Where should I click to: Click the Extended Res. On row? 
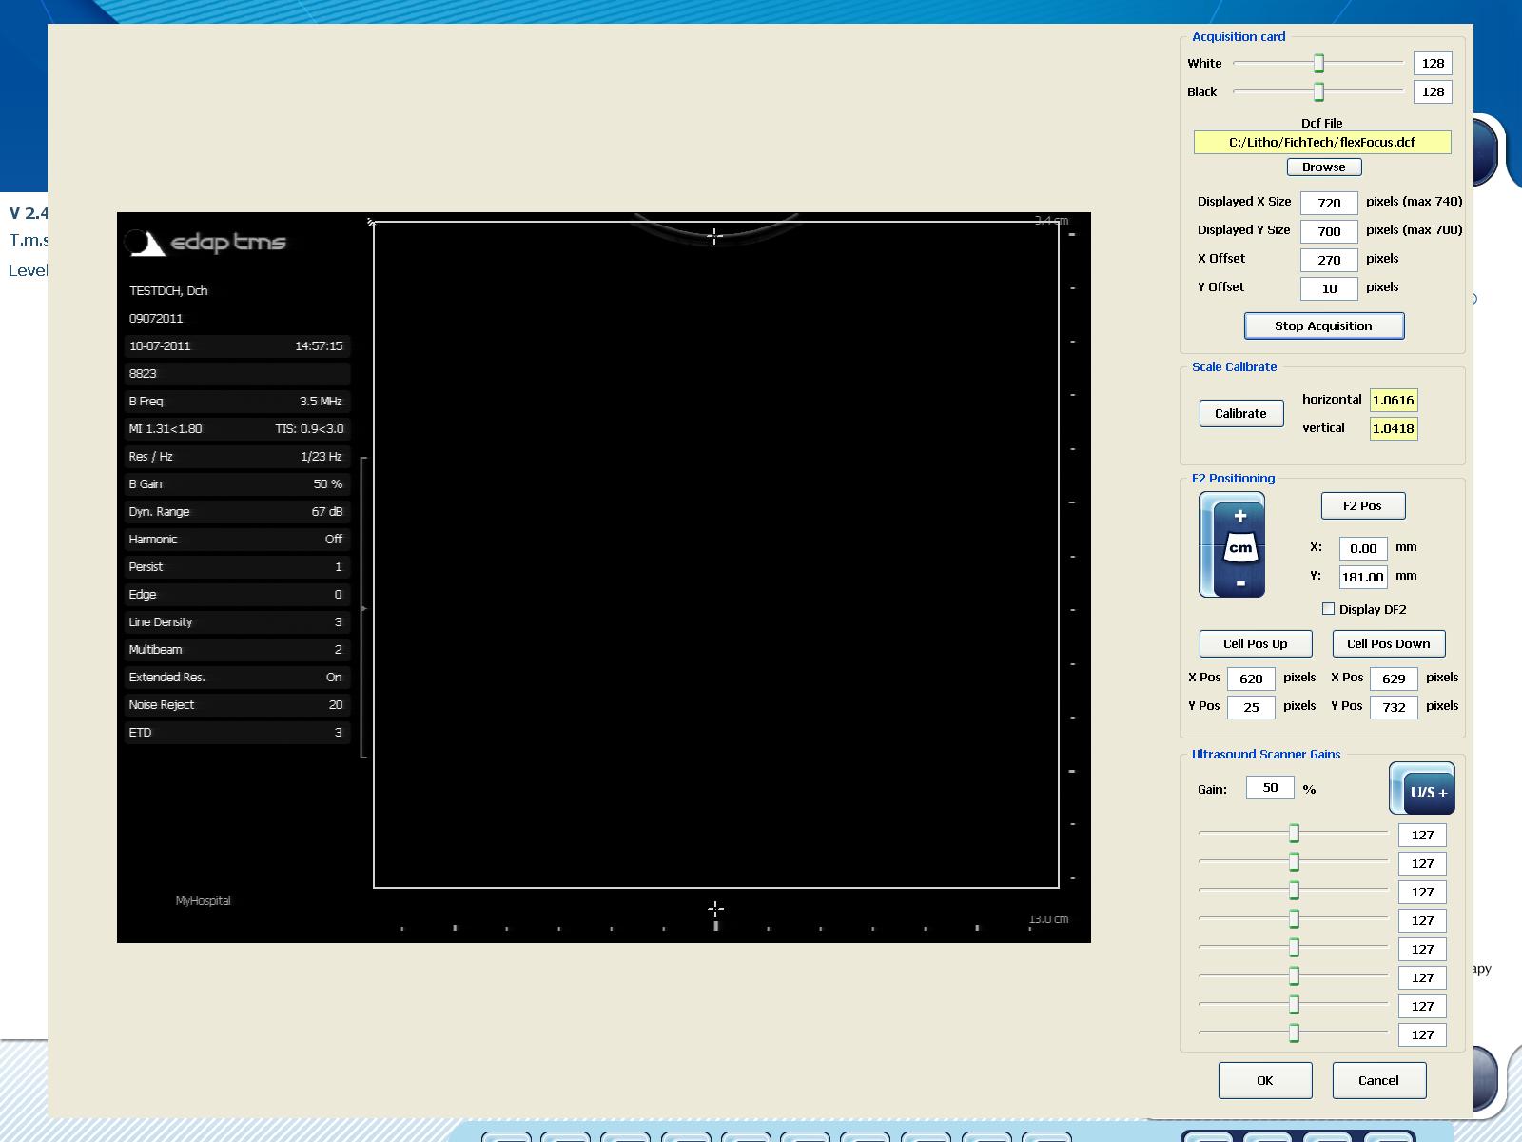236,677
